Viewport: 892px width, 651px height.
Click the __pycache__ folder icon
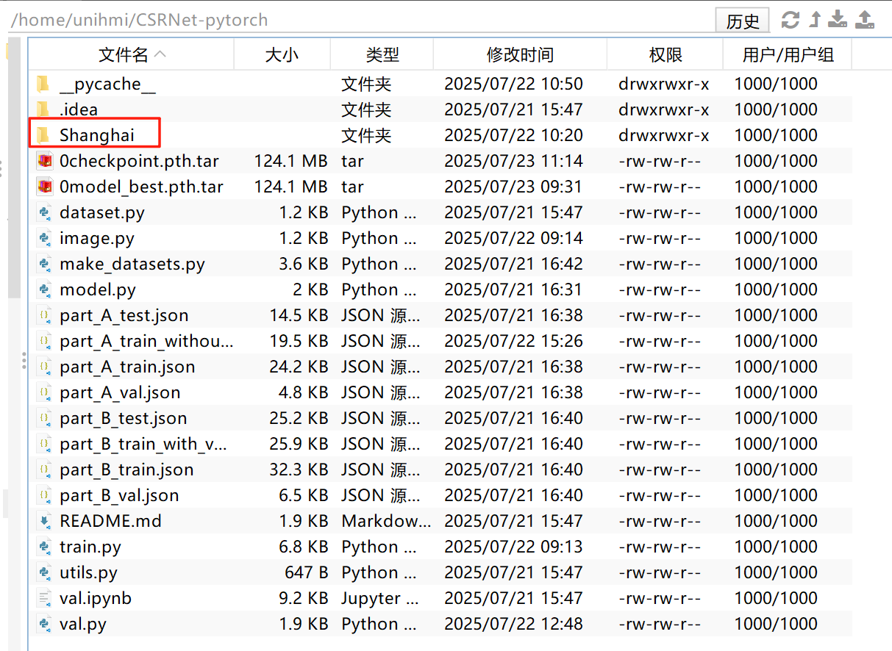point(43,84)
